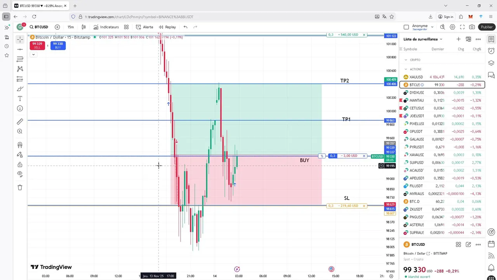Select DYDXUSD in the watchlist
The height and width of the screenshot is (280, 497).
pyautogui.click(x=442, y=93)
